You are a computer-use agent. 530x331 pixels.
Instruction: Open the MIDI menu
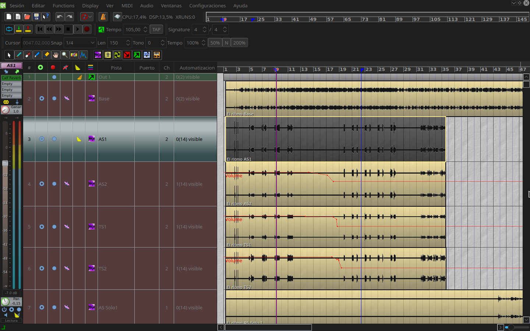[x=127, y=6]
